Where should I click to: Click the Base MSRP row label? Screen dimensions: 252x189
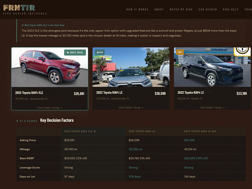[x=27, y=158]
